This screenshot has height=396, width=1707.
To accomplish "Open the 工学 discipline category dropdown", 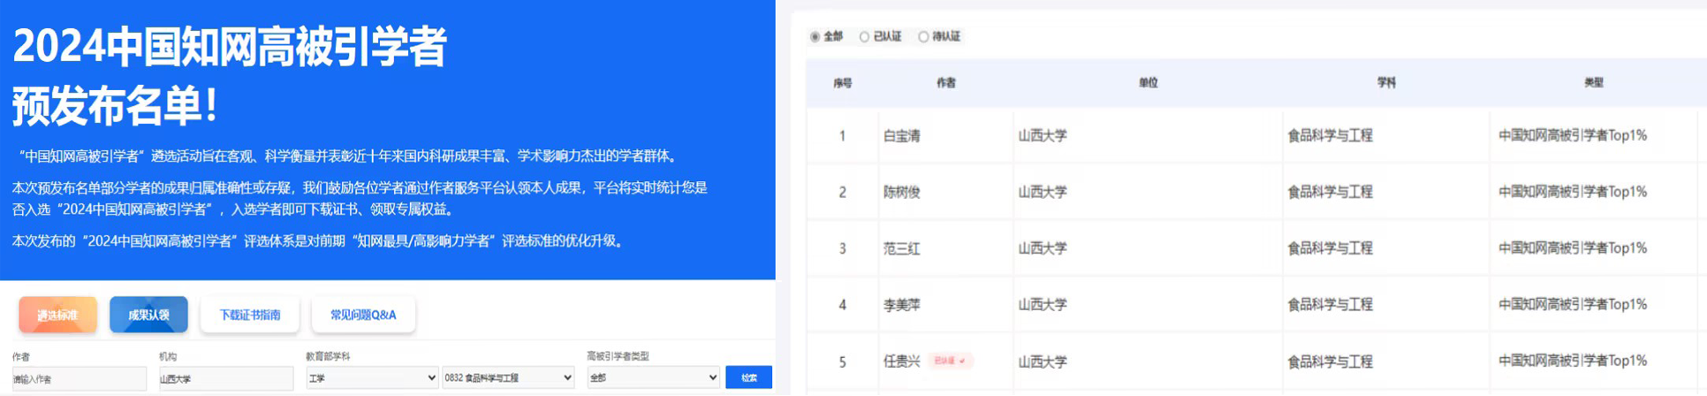I will pyautogui.click(x=372, y=377).
